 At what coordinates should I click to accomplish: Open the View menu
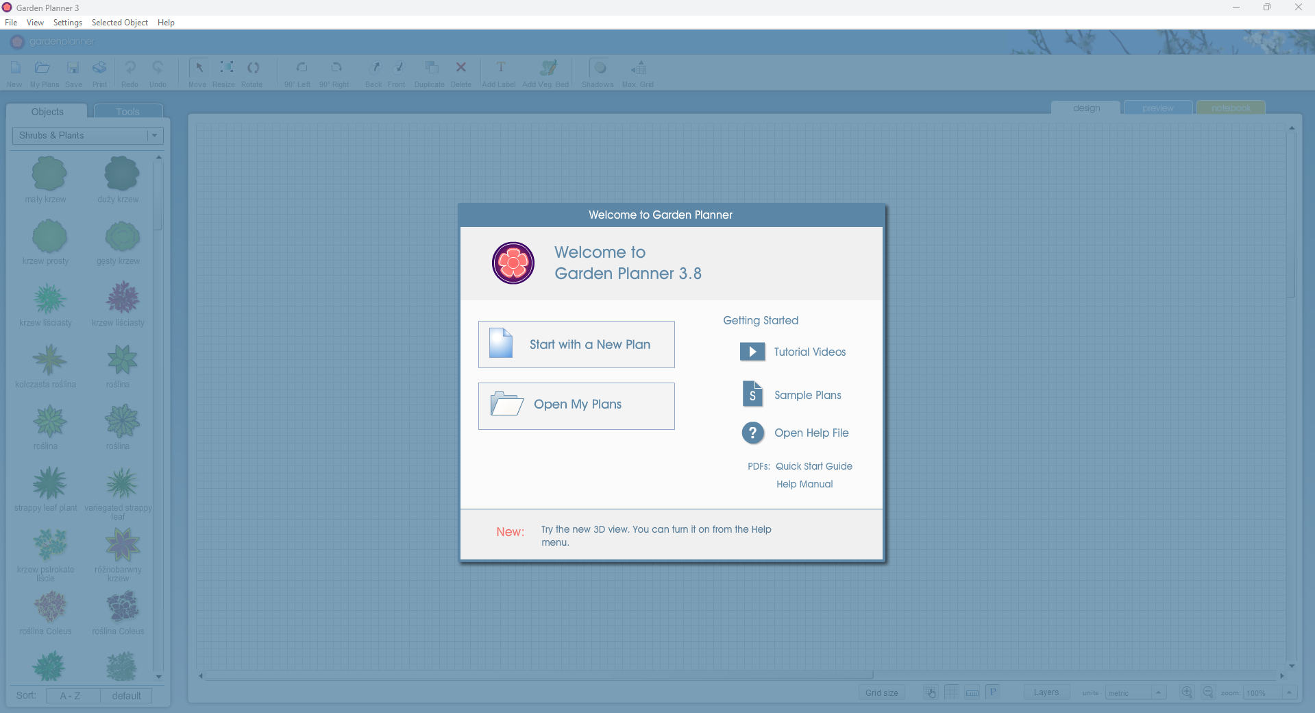coord(35,23)
